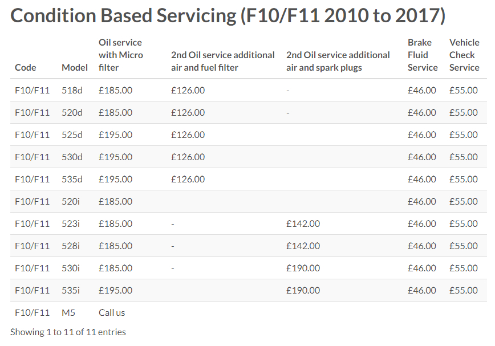Image resolution: width=495 pixels, height=346 pixels.
Task: Click the £142.00 price in 528i row
Action: coord(303,246)
